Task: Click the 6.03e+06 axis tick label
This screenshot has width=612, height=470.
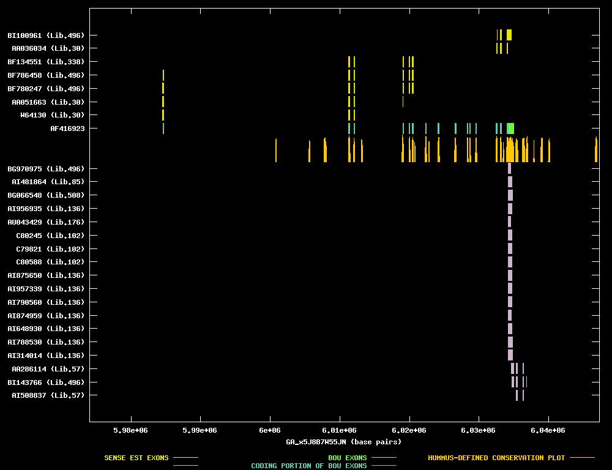Action: [478, 430]
